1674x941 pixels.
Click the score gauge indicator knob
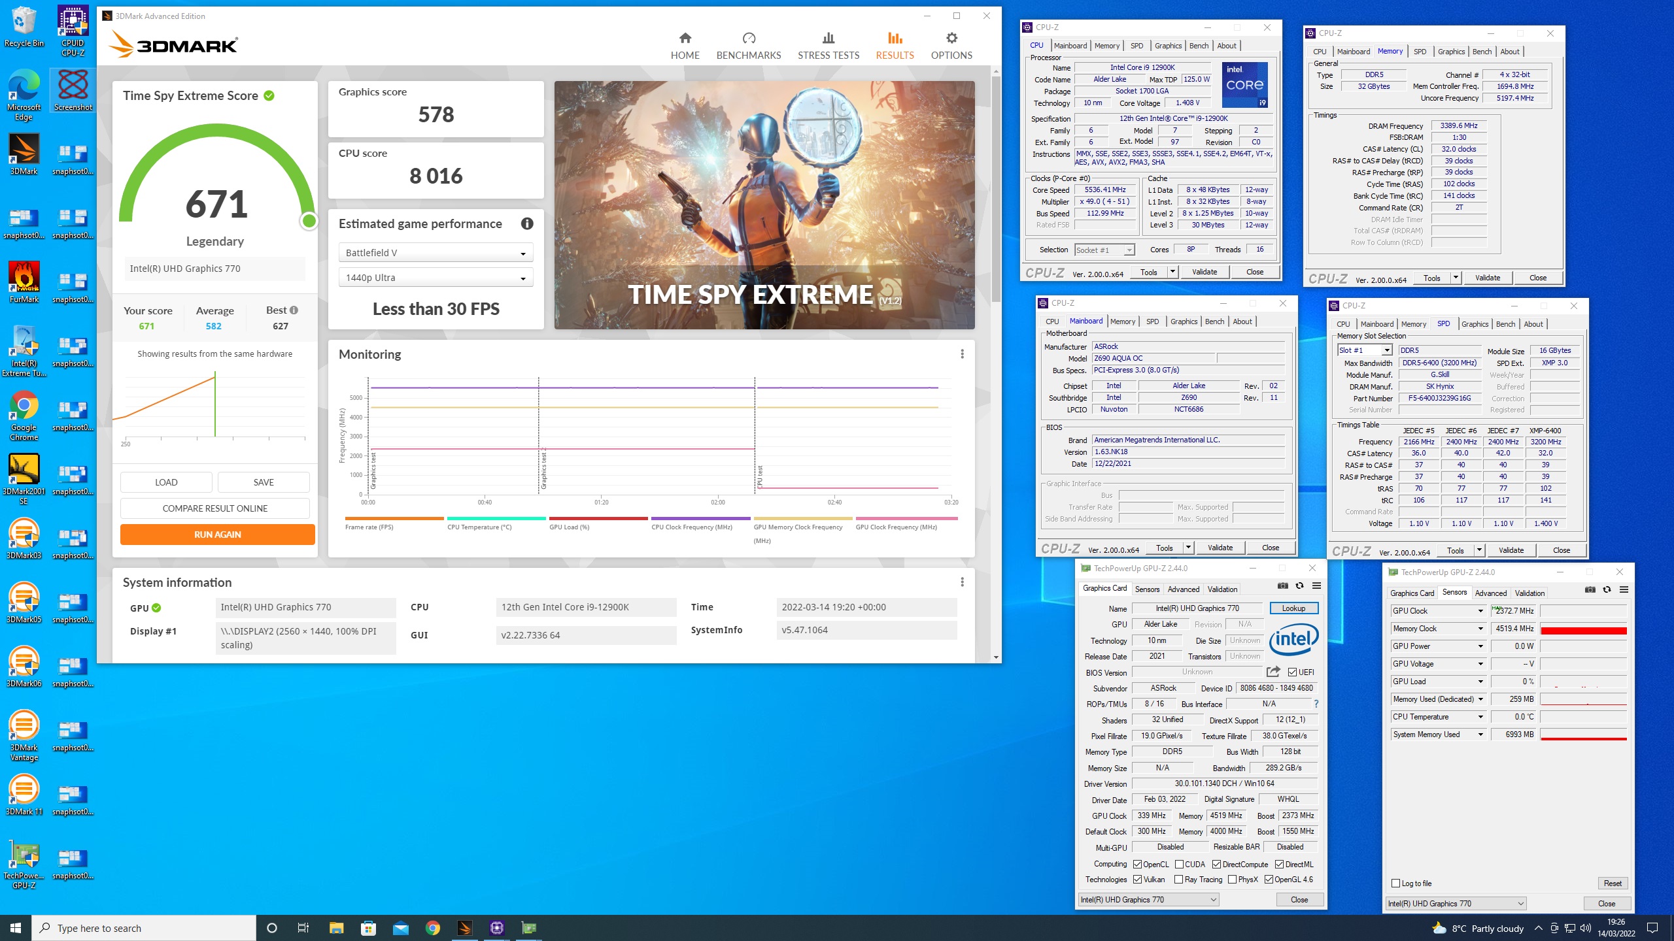point(309,222)
